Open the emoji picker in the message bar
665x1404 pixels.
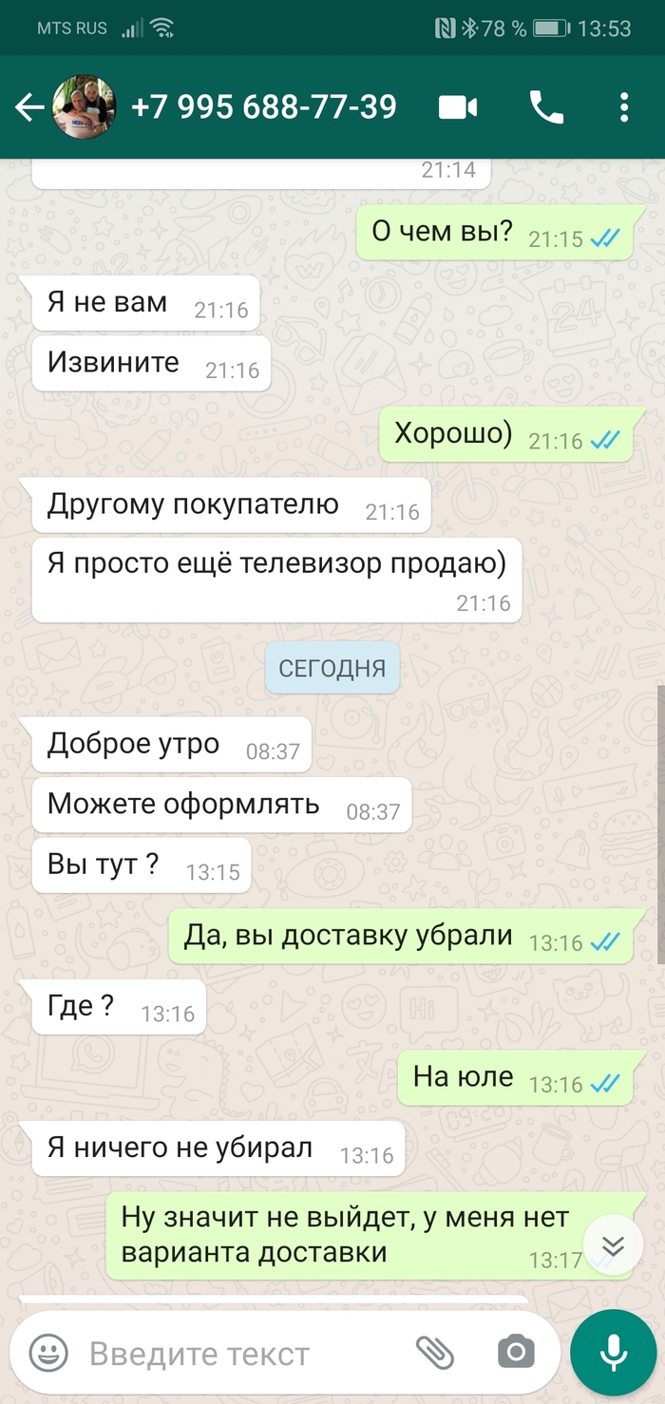click(x=48, y=1353)
